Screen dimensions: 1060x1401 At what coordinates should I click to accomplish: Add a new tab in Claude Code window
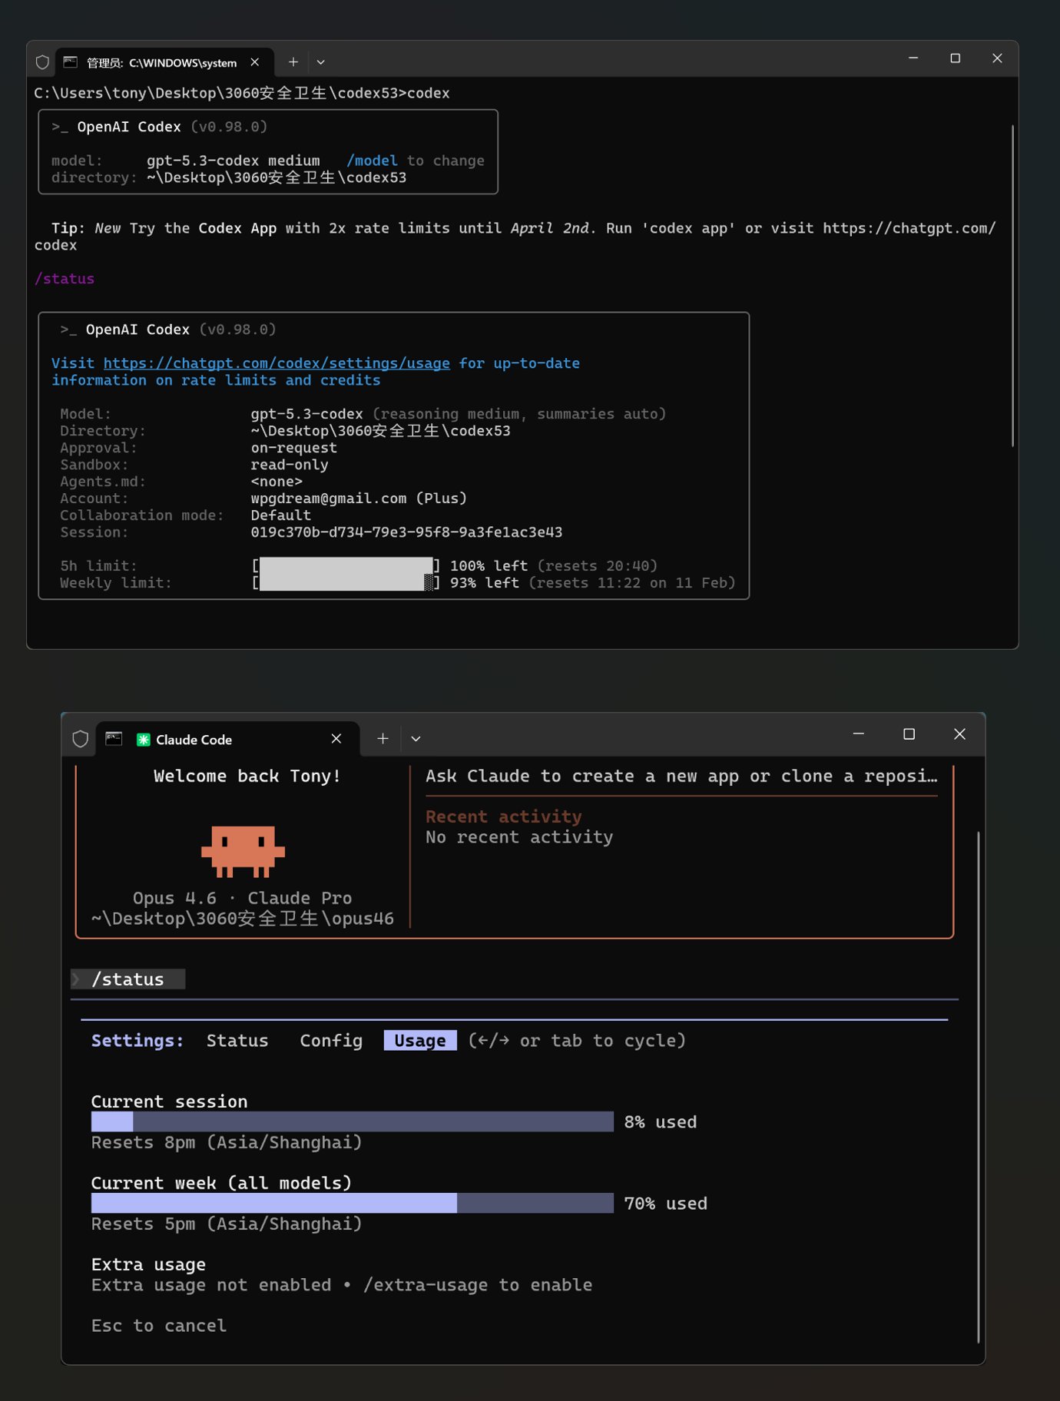[x=383, y=739]
